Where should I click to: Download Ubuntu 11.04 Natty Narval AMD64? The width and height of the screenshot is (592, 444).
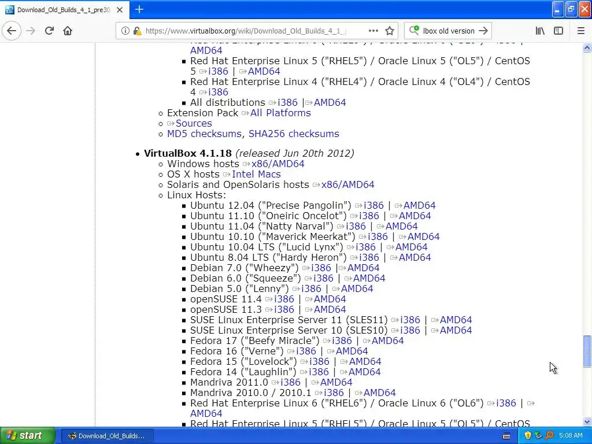pos(401,226)
